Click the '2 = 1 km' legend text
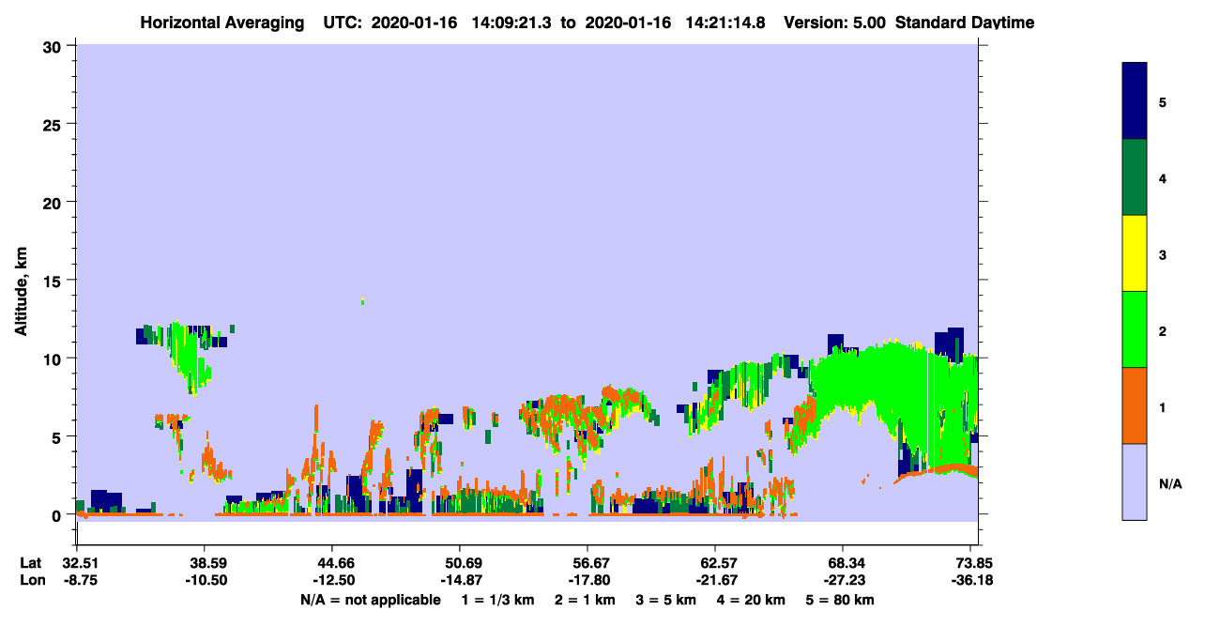 (x=585, y=600)
